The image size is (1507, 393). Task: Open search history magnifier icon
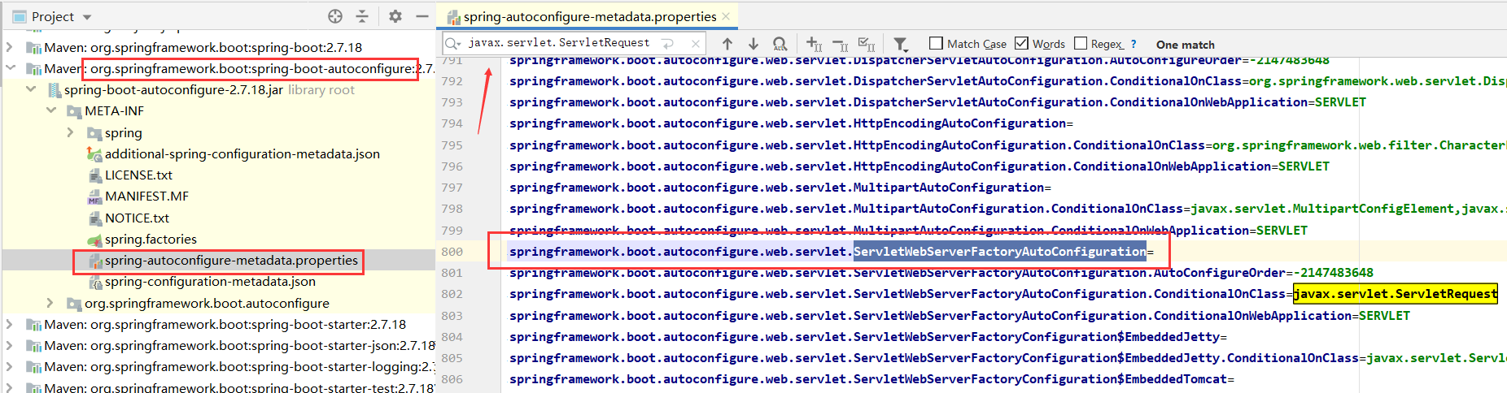coord(453,43)
